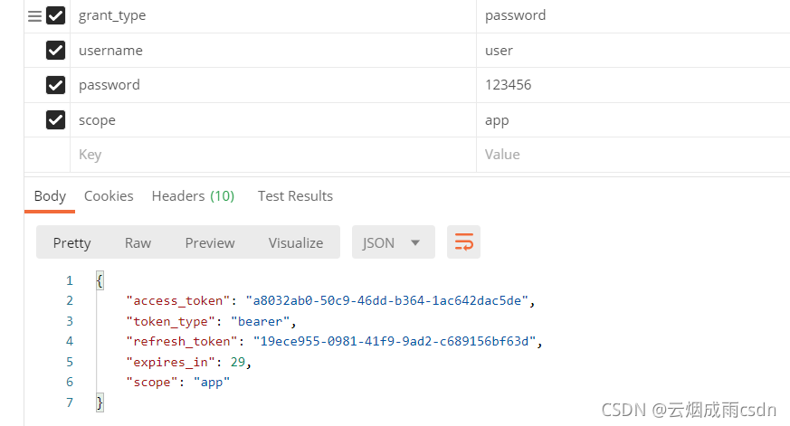Switch to Preview response view
Screen dimensions: 790x426
[210, 242]
